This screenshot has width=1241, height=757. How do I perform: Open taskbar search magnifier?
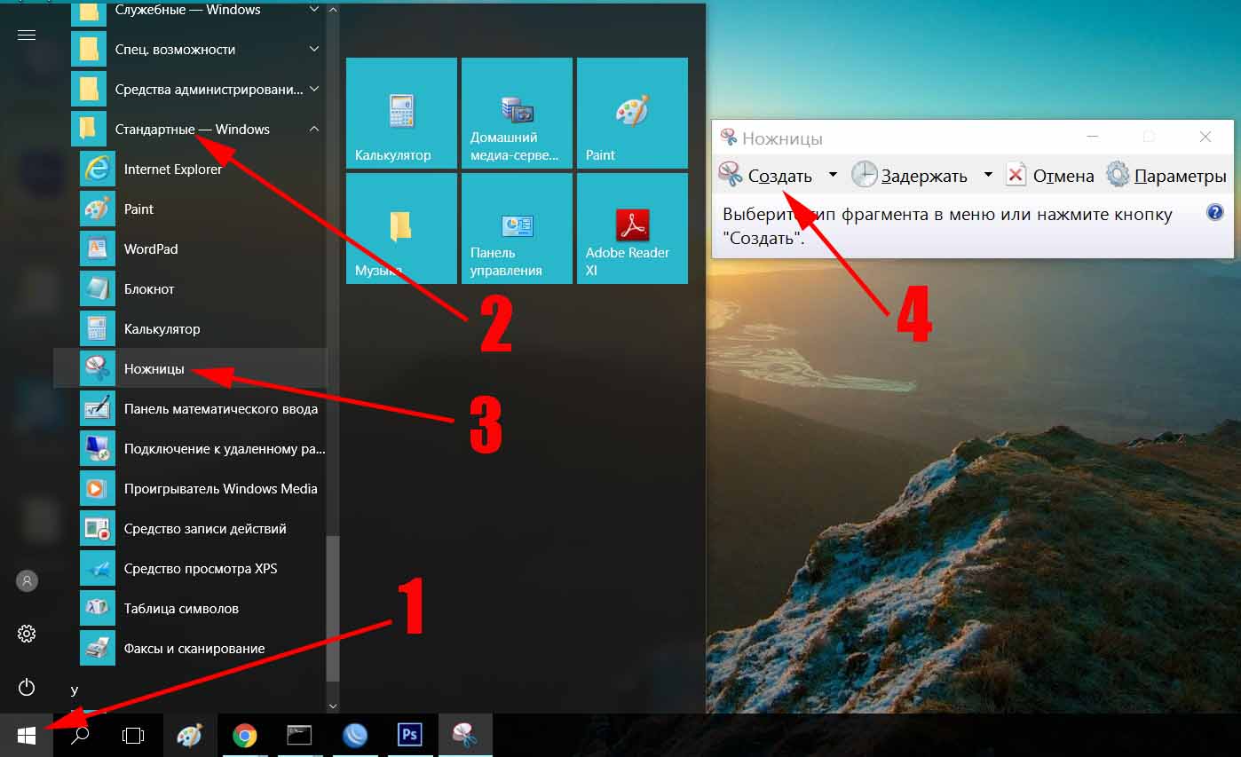(x=80, y=735)
